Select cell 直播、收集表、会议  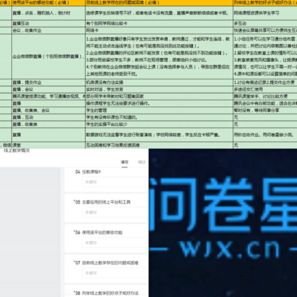pyautogui.click(x=48, y=111)
